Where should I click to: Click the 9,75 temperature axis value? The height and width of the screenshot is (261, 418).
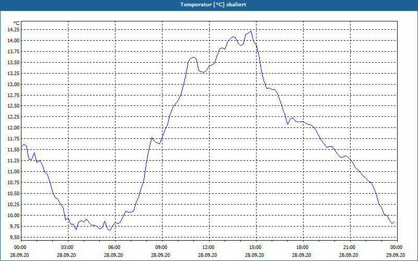tap(15, 227)
